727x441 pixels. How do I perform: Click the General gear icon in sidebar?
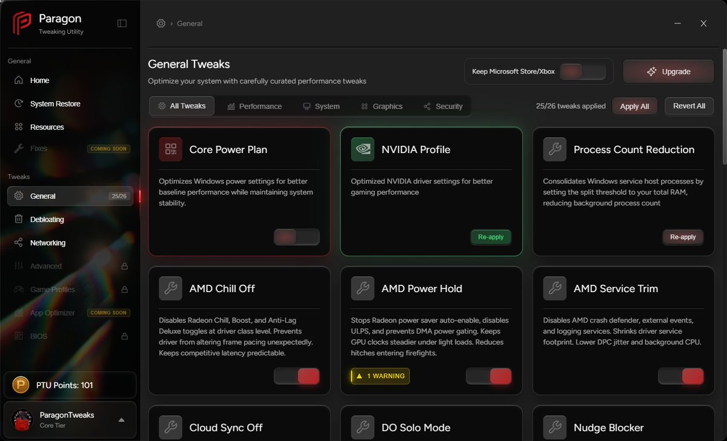19,196
